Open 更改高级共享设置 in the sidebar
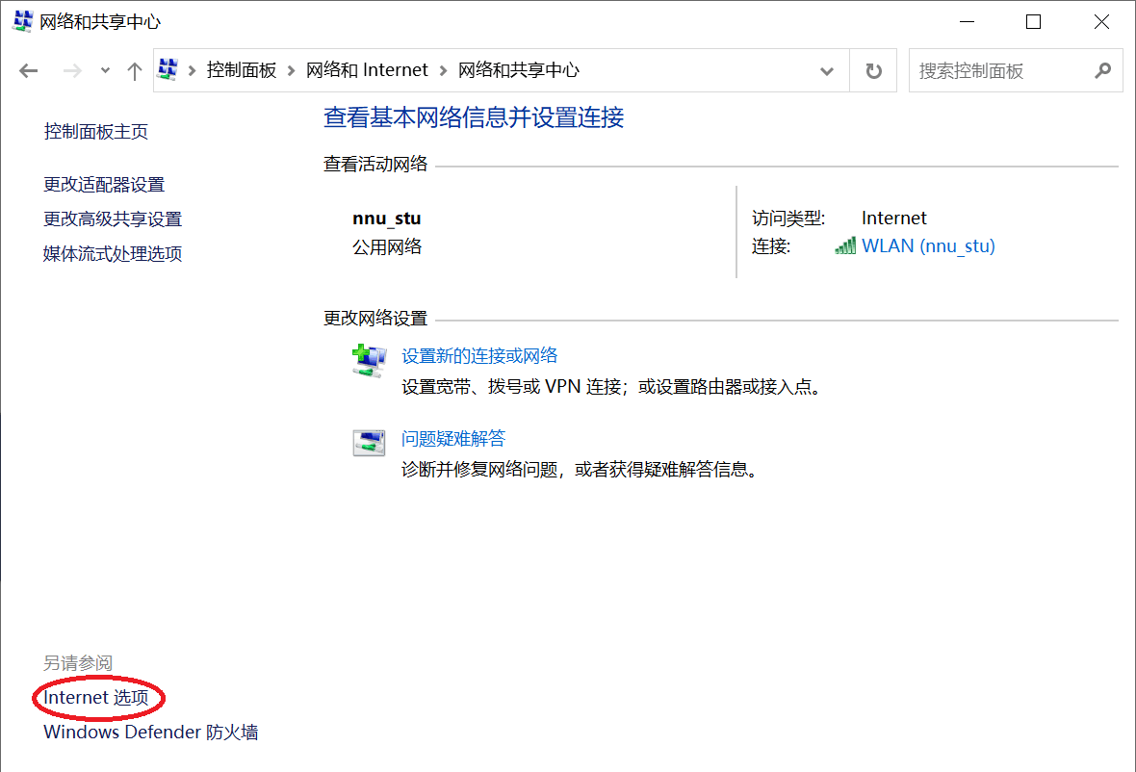 pos(113,219)
